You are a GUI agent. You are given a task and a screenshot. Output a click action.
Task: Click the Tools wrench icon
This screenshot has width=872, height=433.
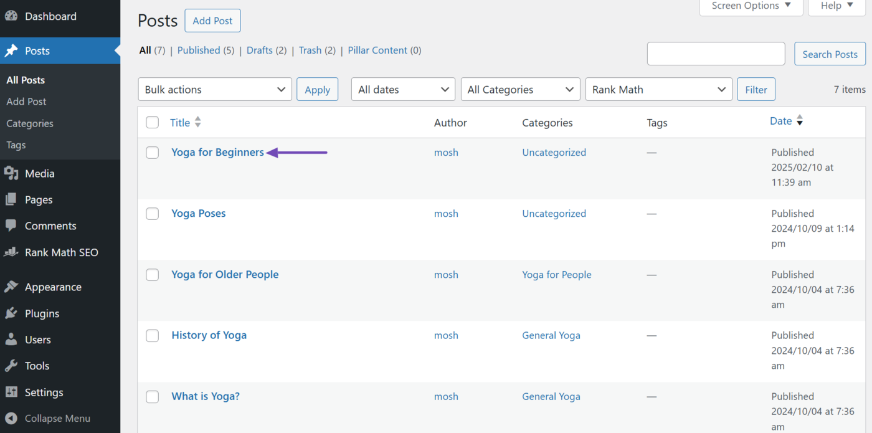tap(11, 366)
